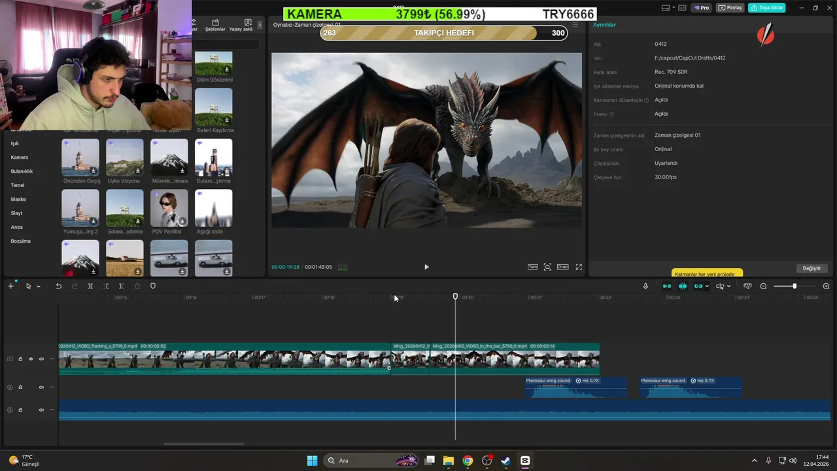837x471 pixels.
Task: Select the Işık effects category
Action: point(15,143)
